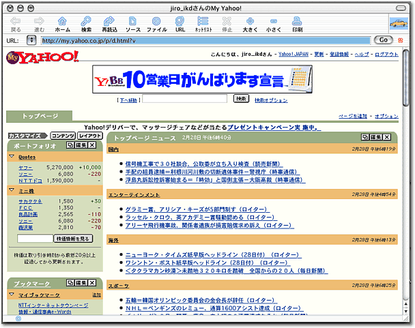Edit the ポートフォリオ module via 編集
This screenshot has width=415, height=328.
[81, 145]
